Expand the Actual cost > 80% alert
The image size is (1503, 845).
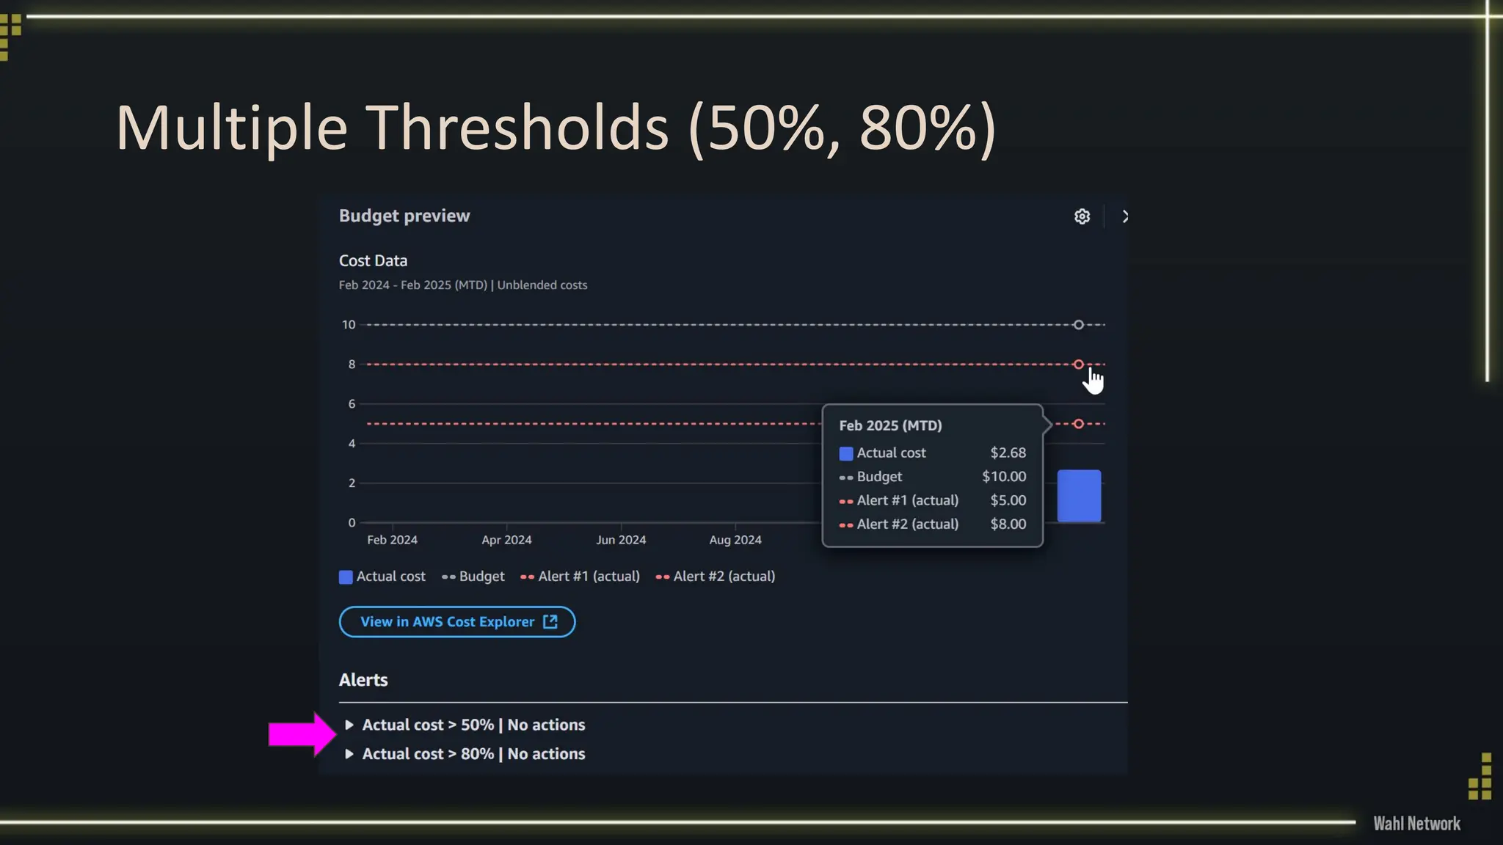[x=465, y=754]
